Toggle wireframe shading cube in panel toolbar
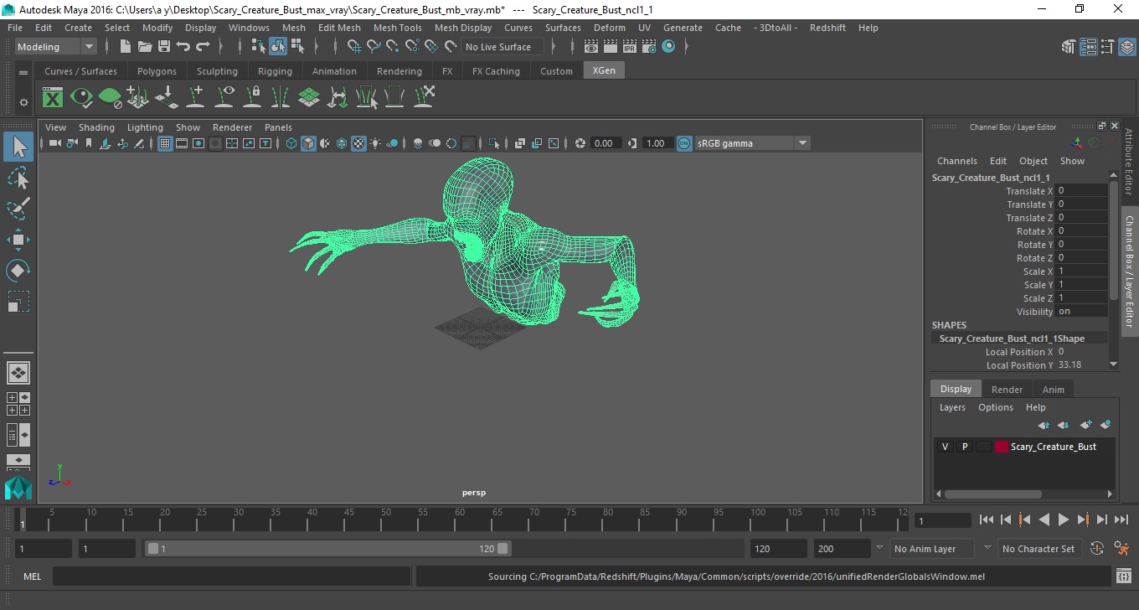Image resolution: width=1139 pixels, height=610 pixels. [291, 143]
